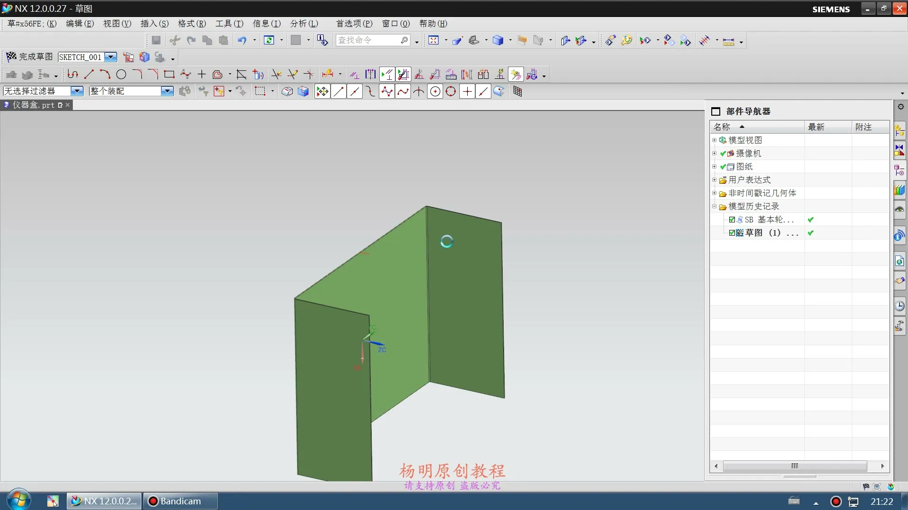Open the 插入(S) menu

click(x=155, y=24)
